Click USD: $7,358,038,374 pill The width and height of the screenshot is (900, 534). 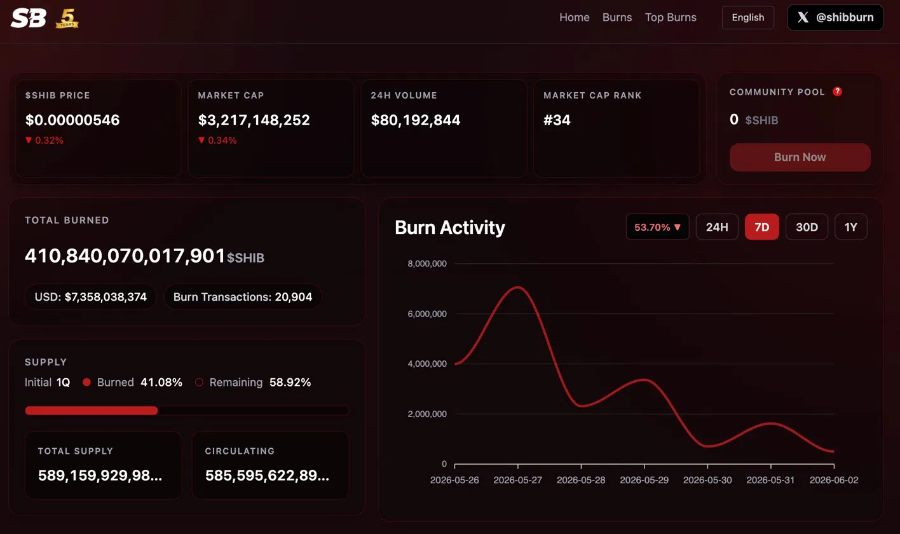[91, 297]
